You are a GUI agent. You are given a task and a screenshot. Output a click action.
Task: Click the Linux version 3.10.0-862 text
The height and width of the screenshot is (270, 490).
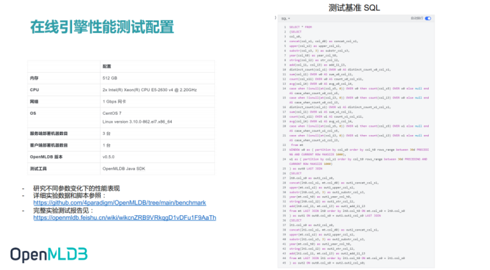pos(137,122)
